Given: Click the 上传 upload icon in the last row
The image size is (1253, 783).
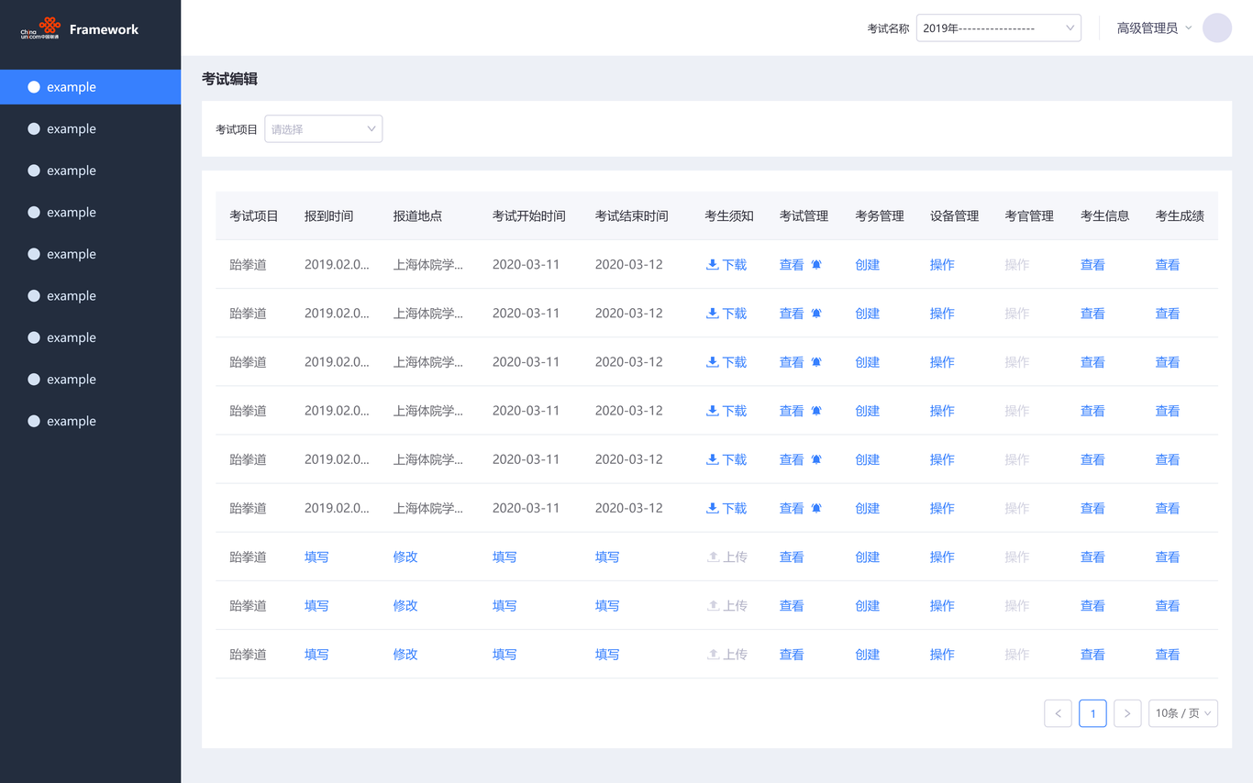Looking at the screenshot, I should click(713, 654).
